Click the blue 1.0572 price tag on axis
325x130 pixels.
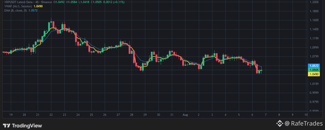pos(314,66)
